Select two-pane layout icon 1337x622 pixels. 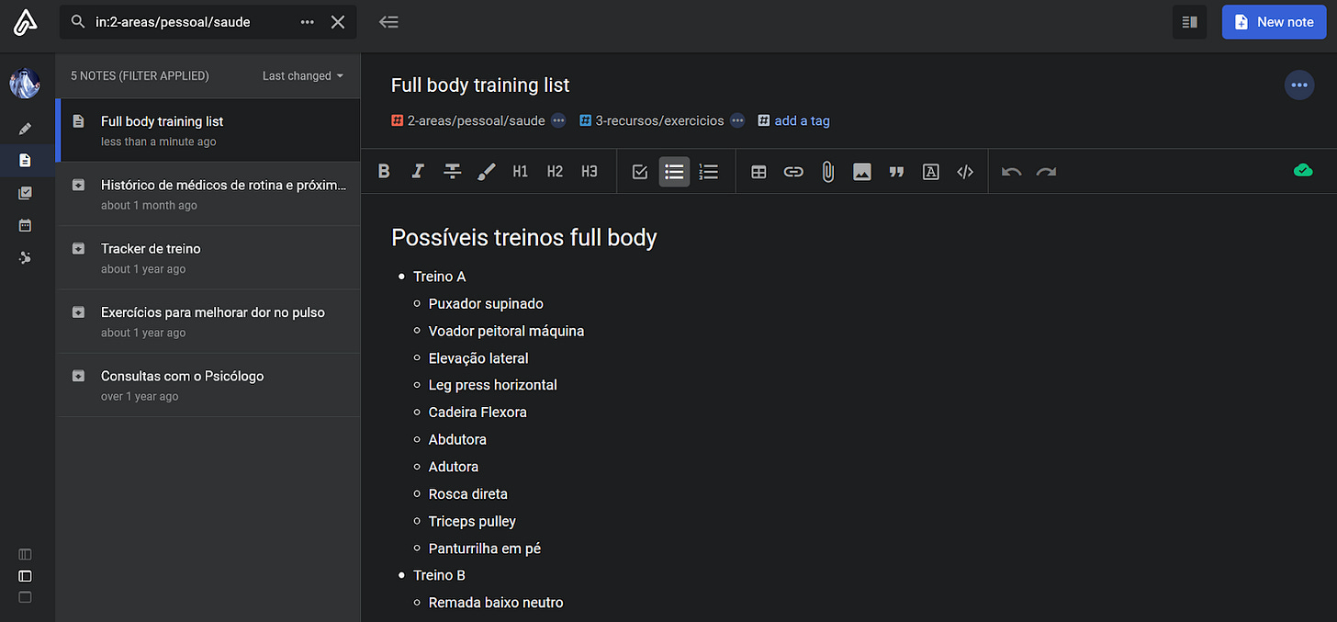tap(25, 576)
